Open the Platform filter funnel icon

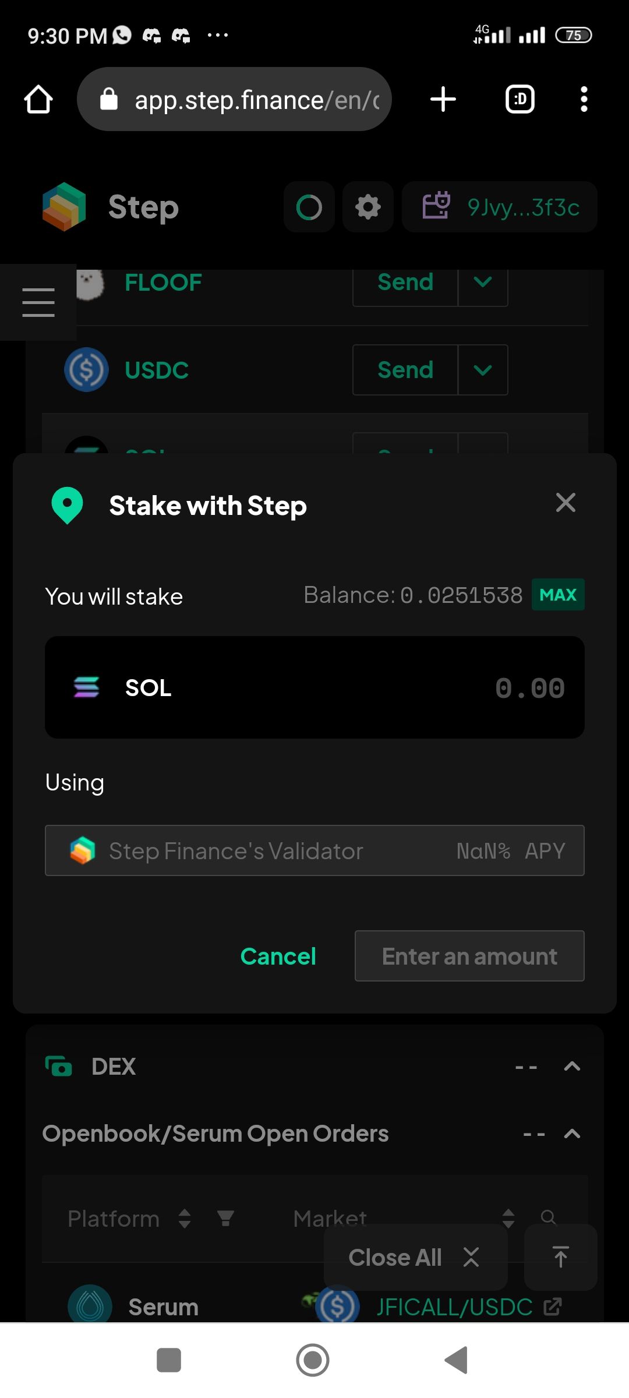click(225, 1218)
